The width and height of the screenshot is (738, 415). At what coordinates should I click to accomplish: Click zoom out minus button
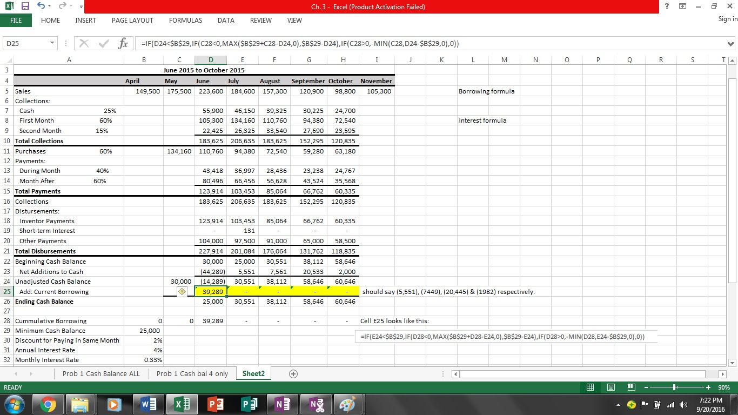coord(646,387)
